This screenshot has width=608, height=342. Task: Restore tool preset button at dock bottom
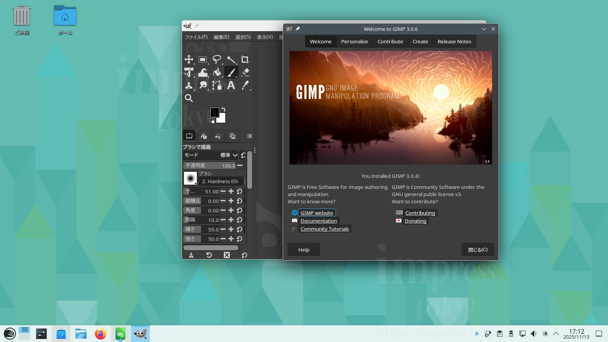click(x=209, y=255)
